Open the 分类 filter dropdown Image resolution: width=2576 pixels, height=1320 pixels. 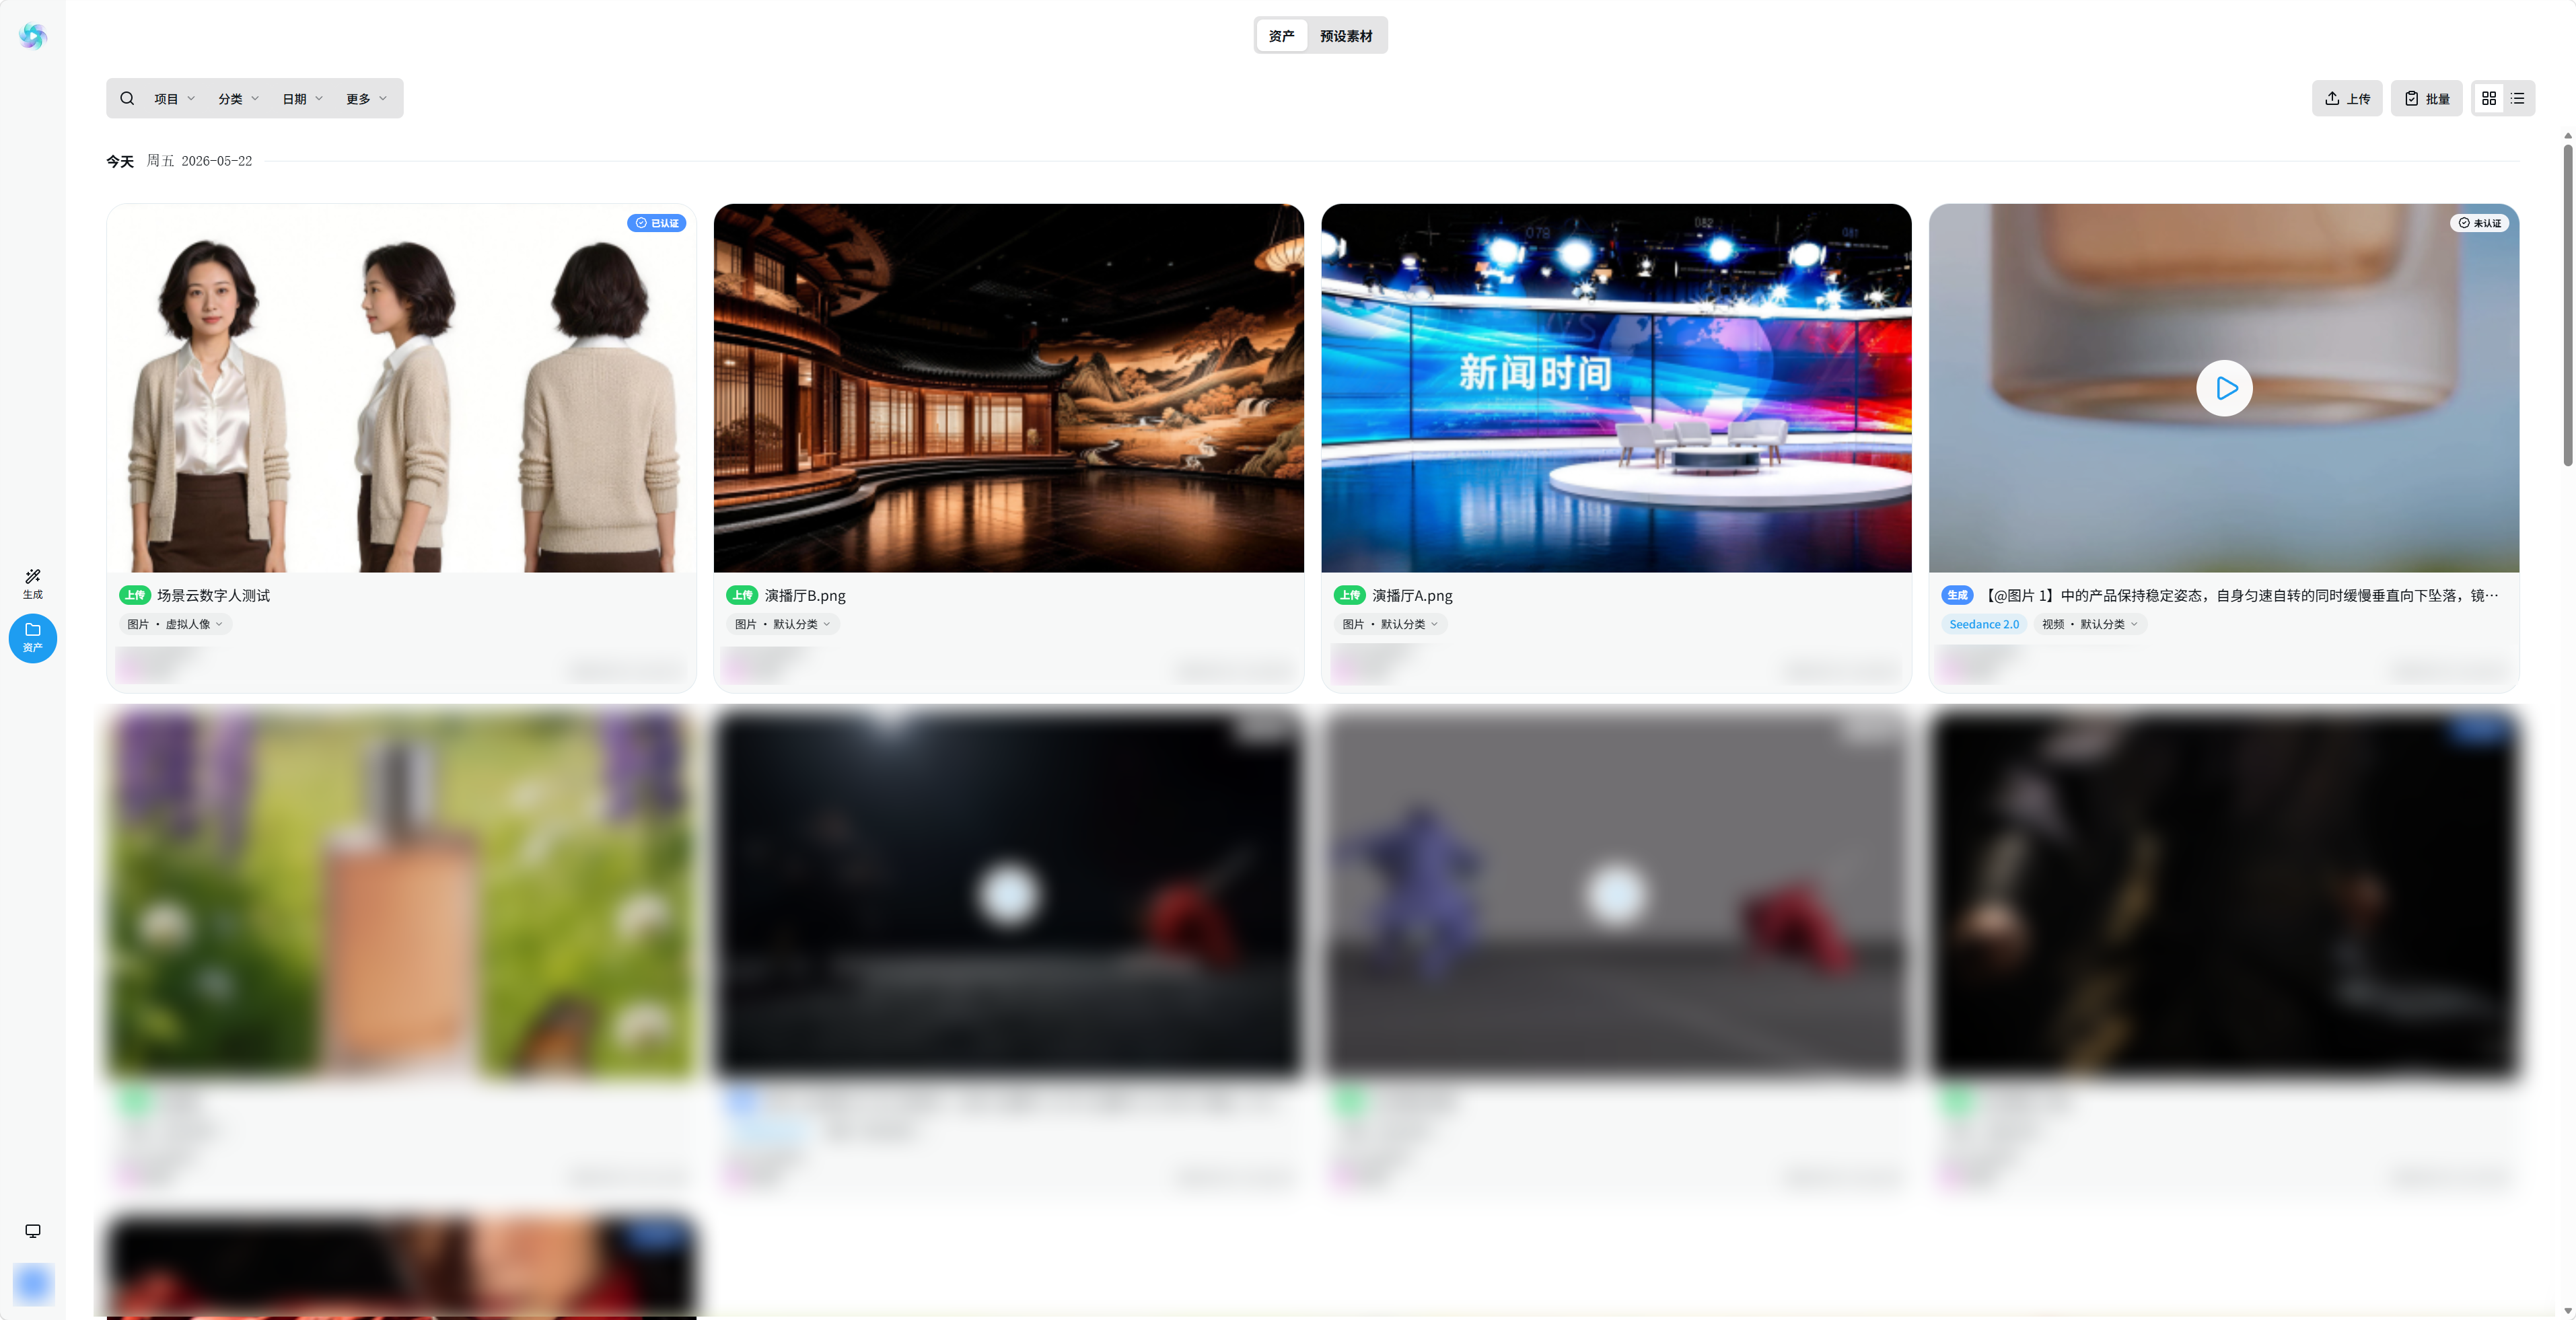pos(239,98)
